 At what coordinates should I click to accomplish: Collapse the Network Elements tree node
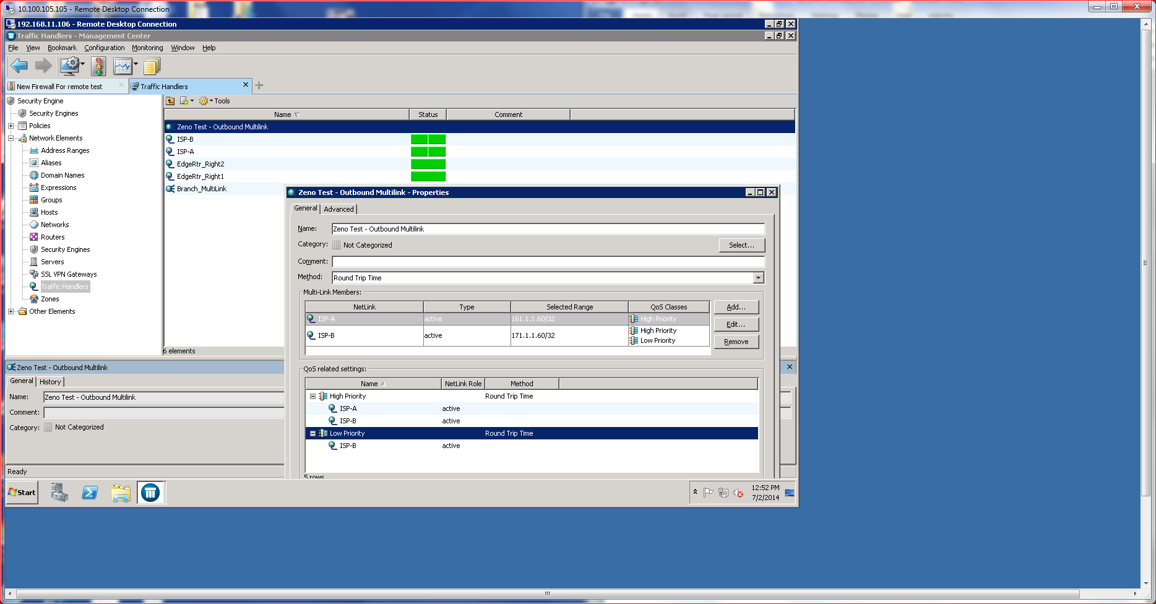click(11, 138)
